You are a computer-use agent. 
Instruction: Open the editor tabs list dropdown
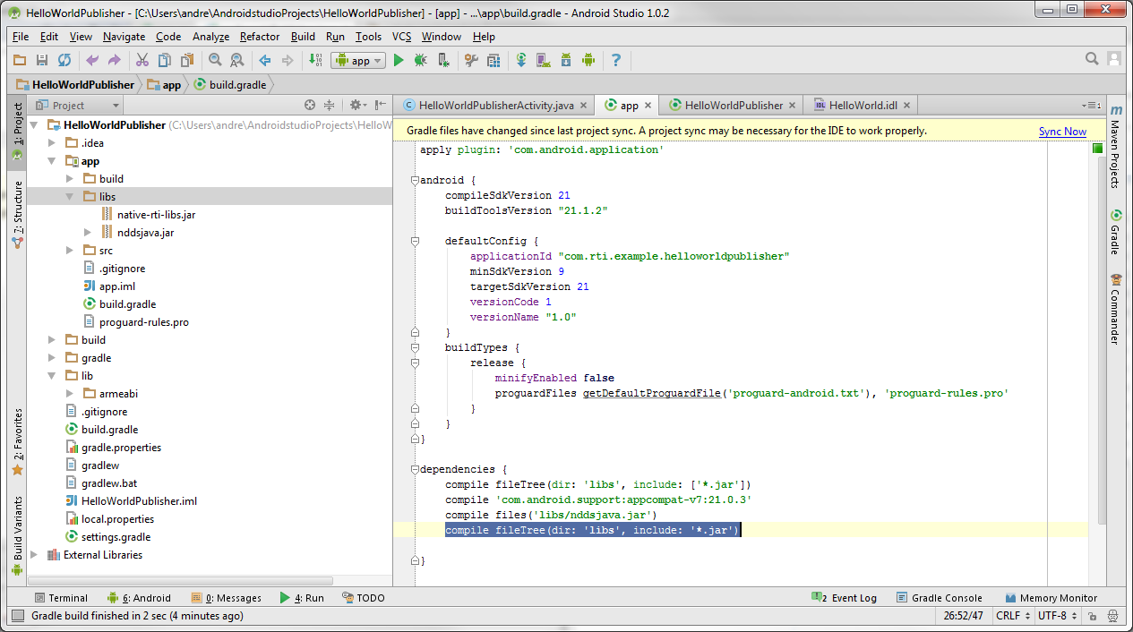click(x=1092, y=106)
